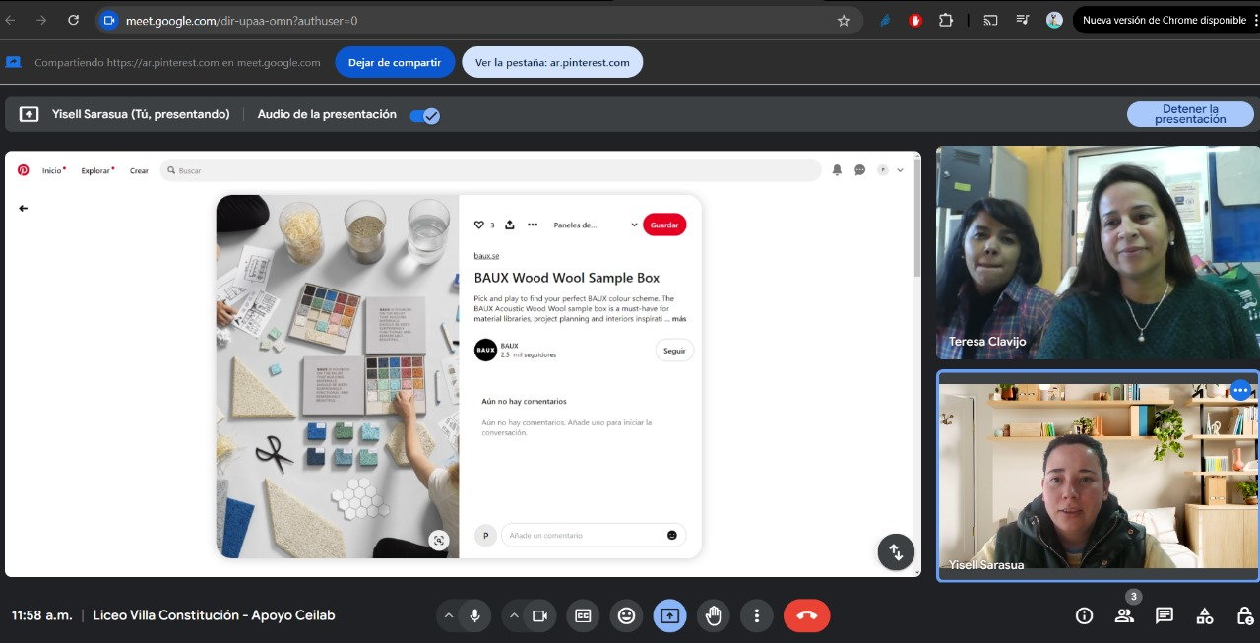Expand video settings chevron beside camera
Image resolution: width=1260 pixels, height=643 pixels.
pyautogui.click(x=514, y=615)
